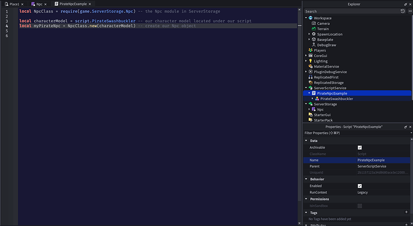Collapse the Data properties section
413x226 pixels.
pos(306,141)
